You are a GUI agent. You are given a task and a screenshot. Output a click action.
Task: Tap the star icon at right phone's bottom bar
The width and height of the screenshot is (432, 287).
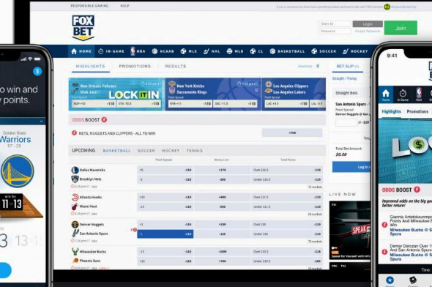[x=390, y=280]
